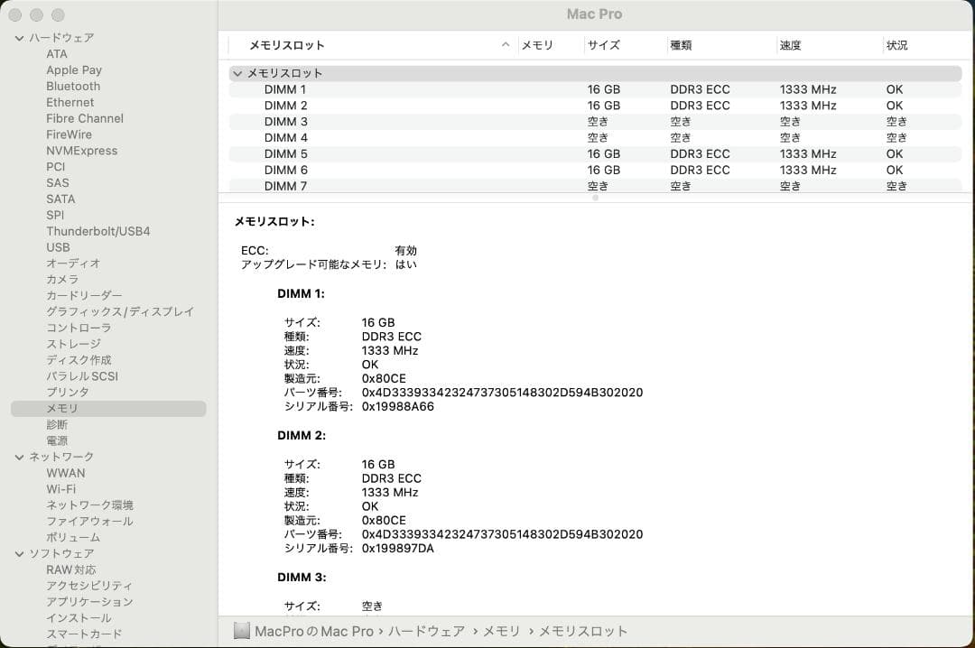975x648 pixels.
Task: Sort by 種類 column header
Action: point(681,45)
